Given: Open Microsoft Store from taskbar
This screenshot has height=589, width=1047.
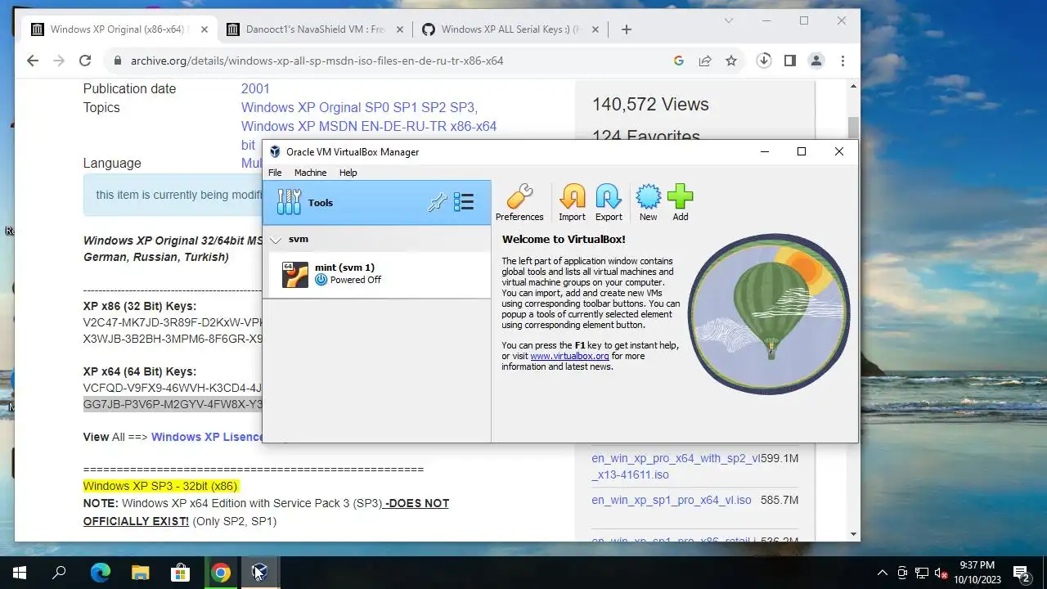Looking at the screenshot, I should click(x=180, y=573).
